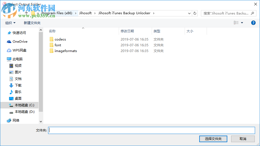Click the local disk C: drive icon
This screenshot has height=146, width=260.
pyautogui.click(x=11, y=105)
